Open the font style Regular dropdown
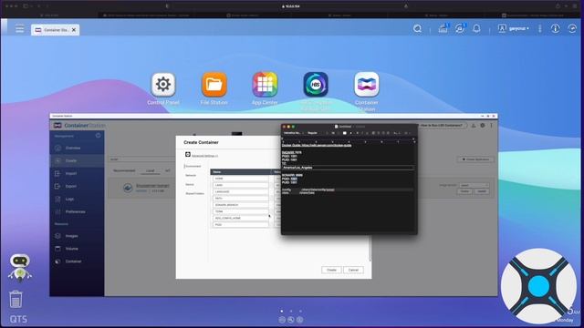The height and width of the screenshot is (328, 584). tap(314, 133)
